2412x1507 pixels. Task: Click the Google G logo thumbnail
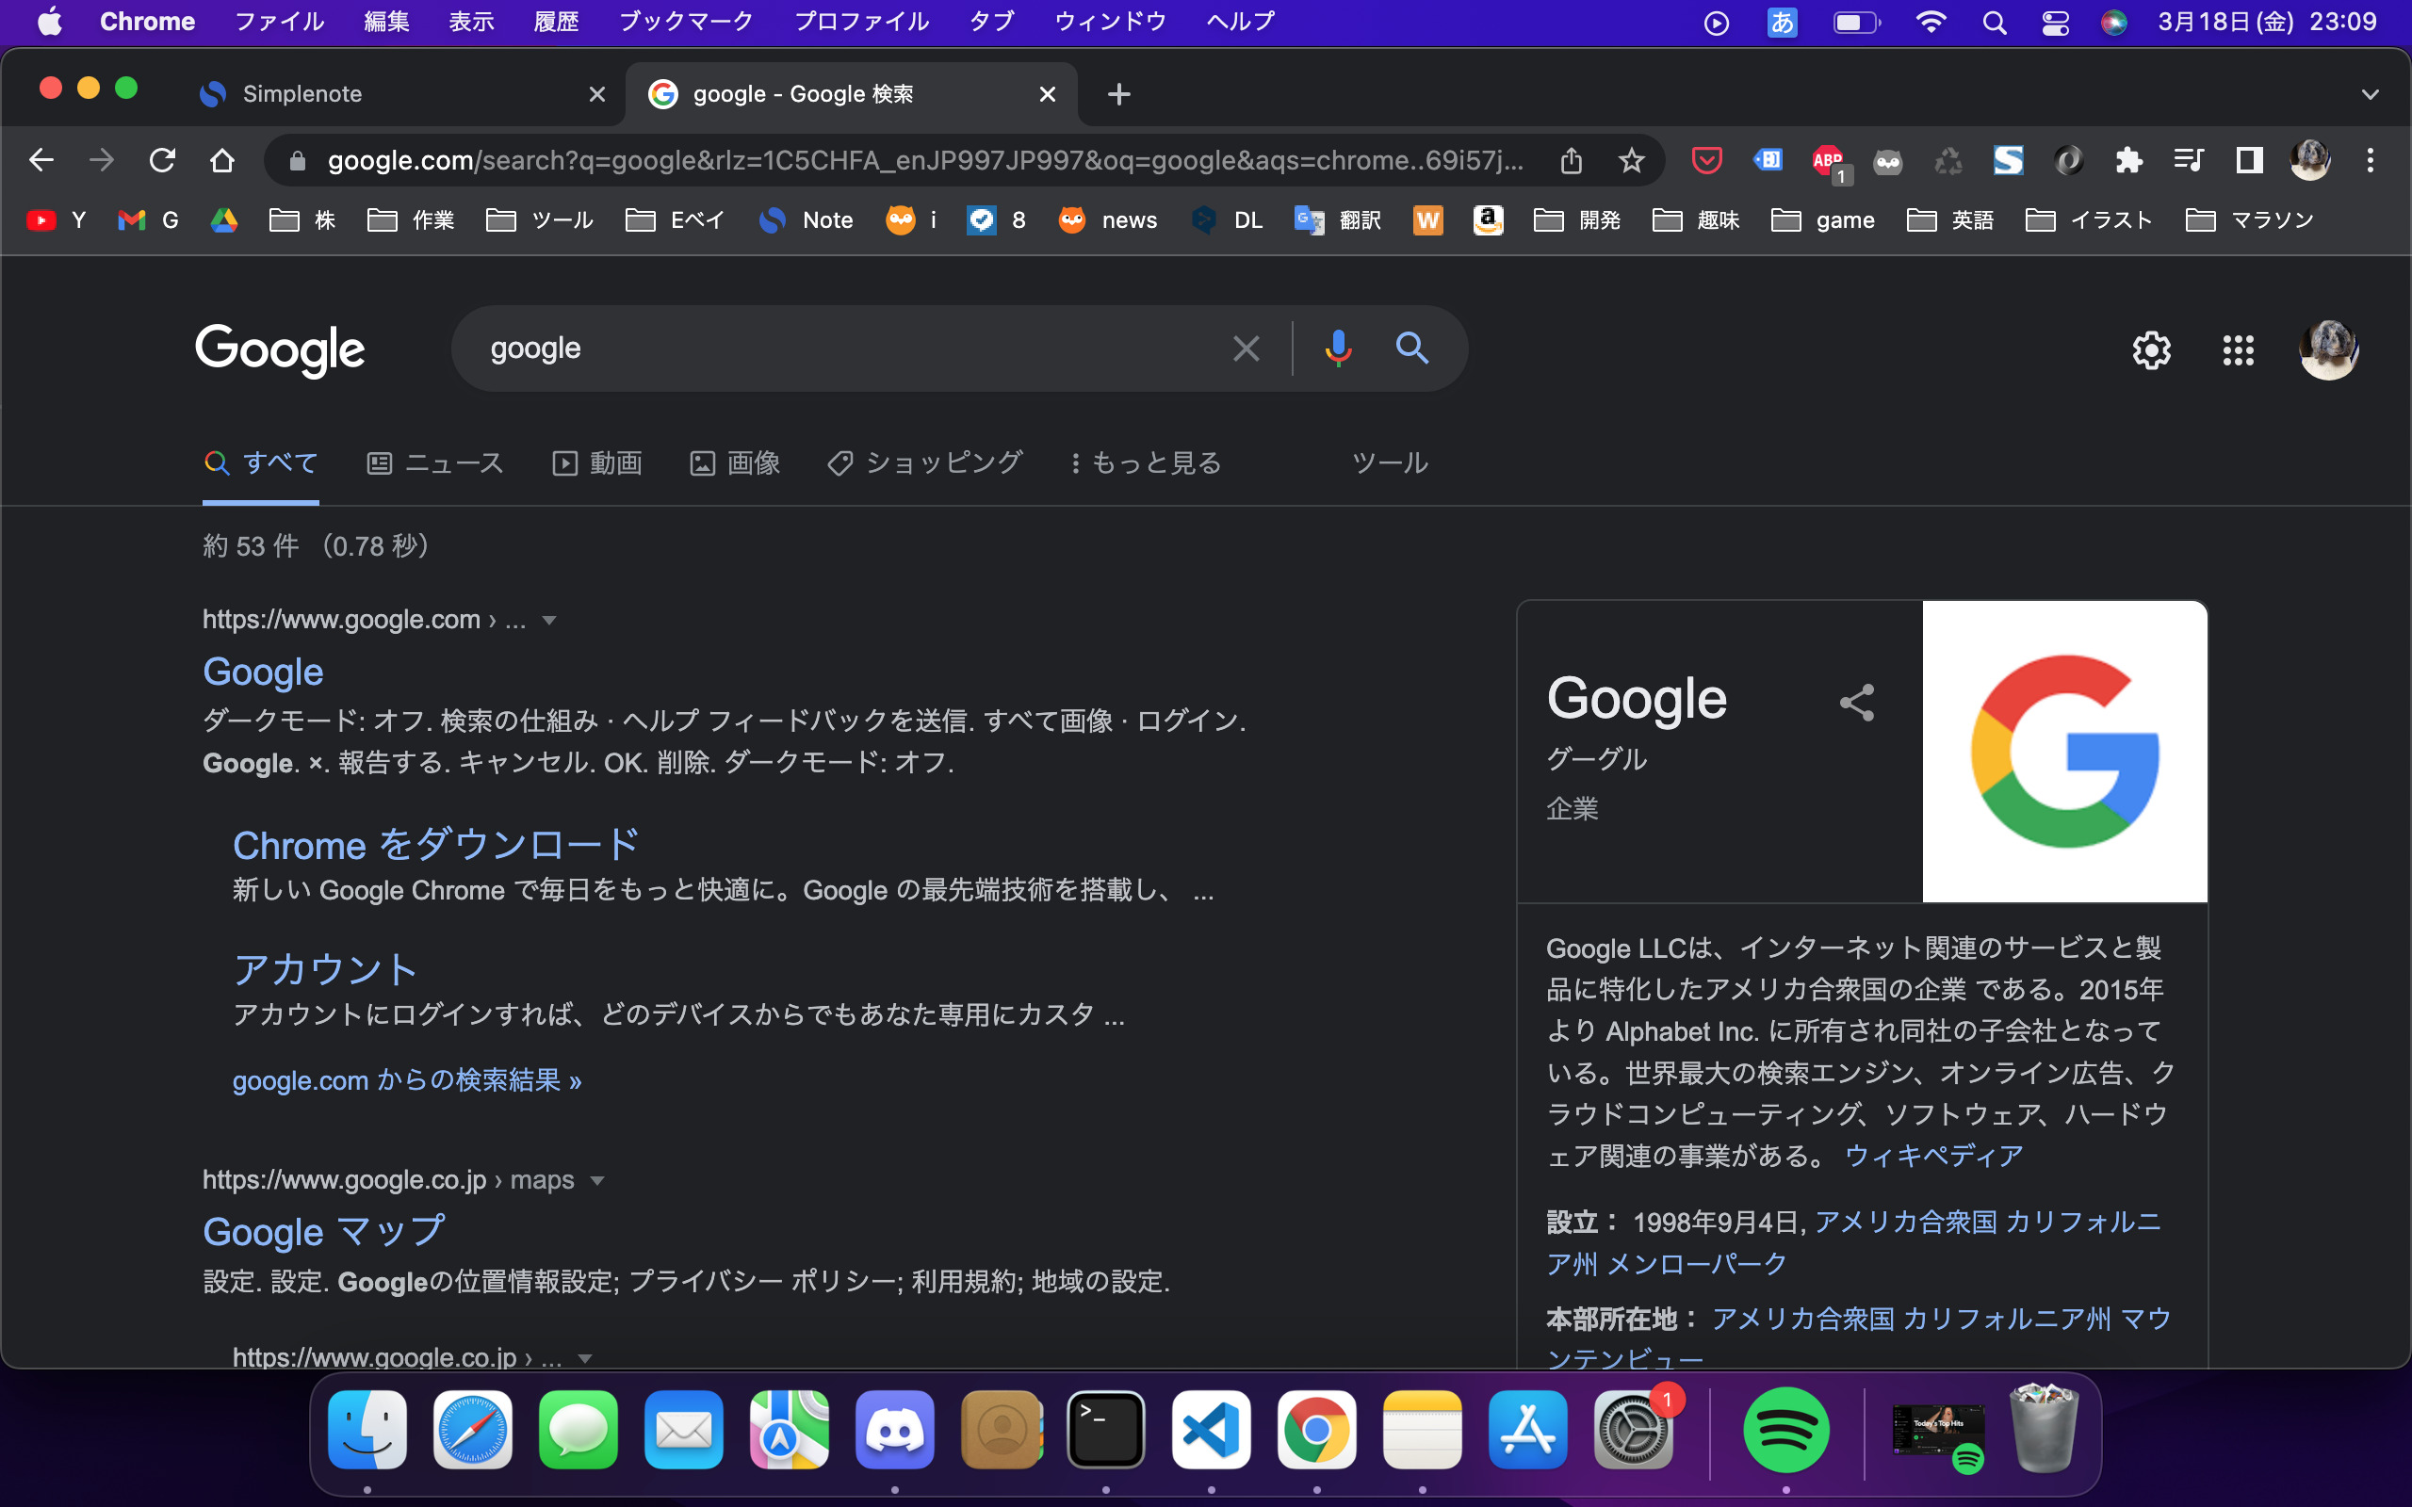2064,752
